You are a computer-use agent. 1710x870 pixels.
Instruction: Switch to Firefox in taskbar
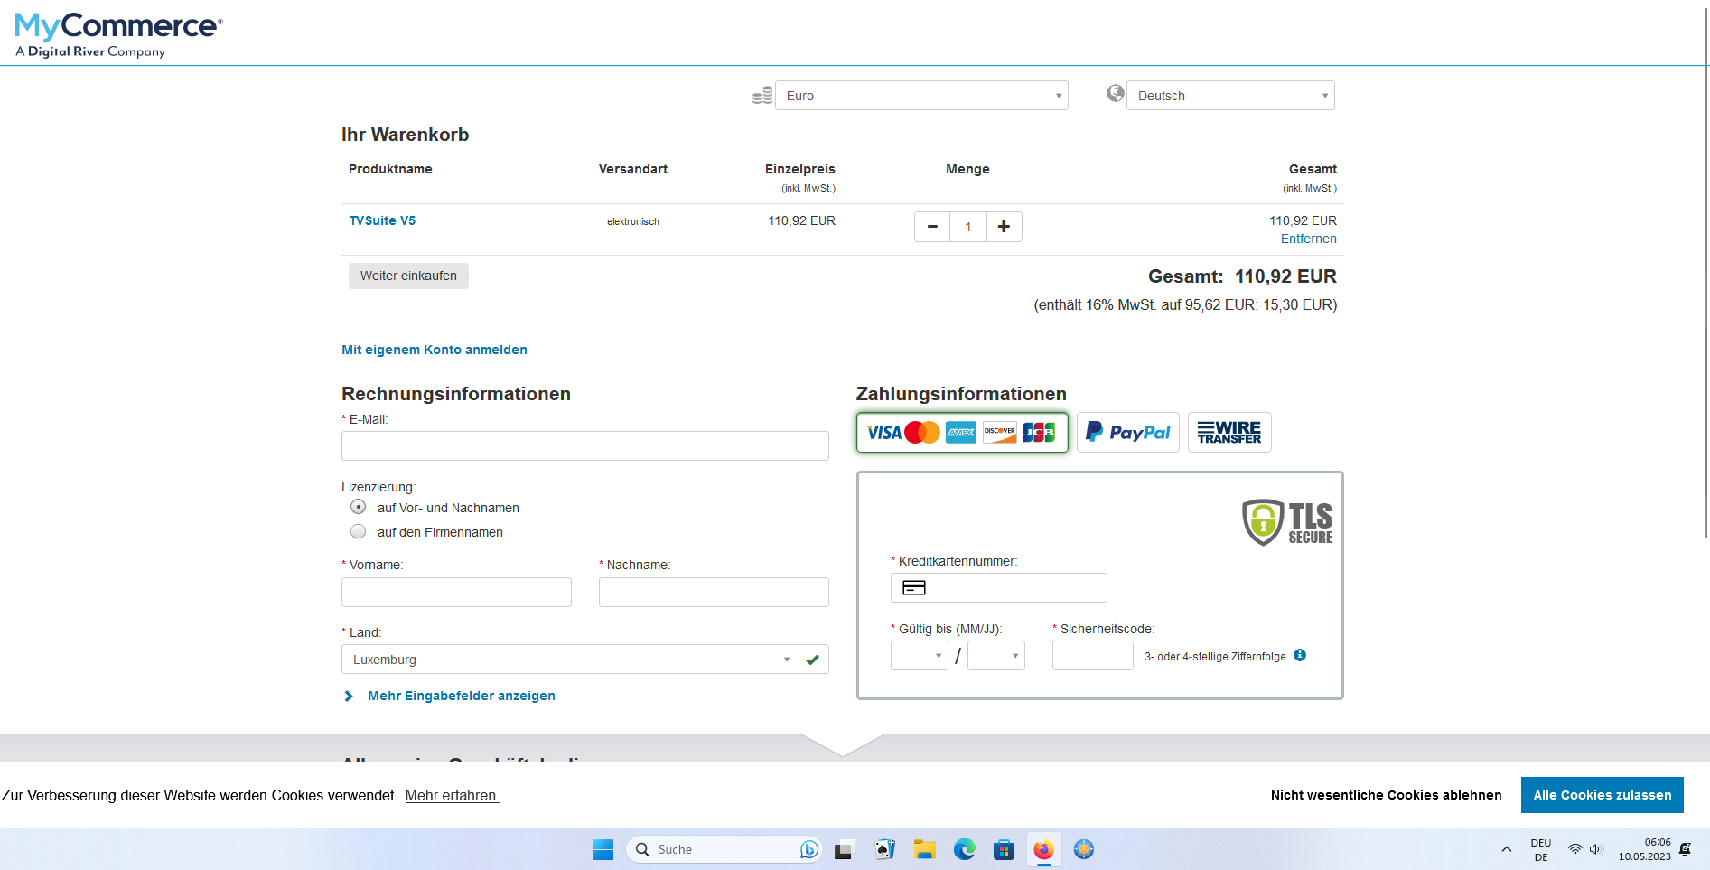point(1043,849)
